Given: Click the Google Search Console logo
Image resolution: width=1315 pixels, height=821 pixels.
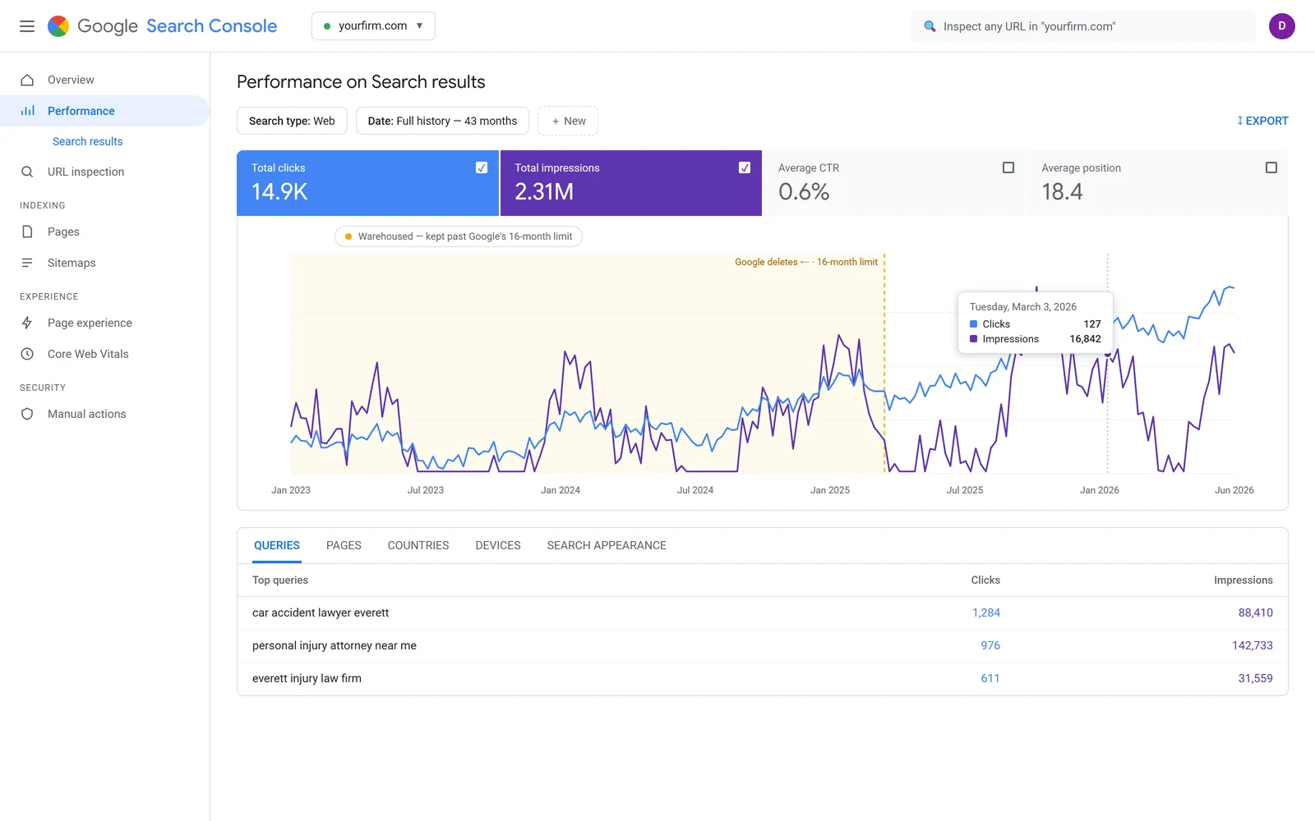Looking at the screenshot, I should coord(162,26).
